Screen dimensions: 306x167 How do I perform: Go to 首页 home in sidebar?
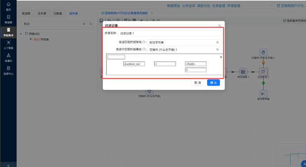pos(8,7)
